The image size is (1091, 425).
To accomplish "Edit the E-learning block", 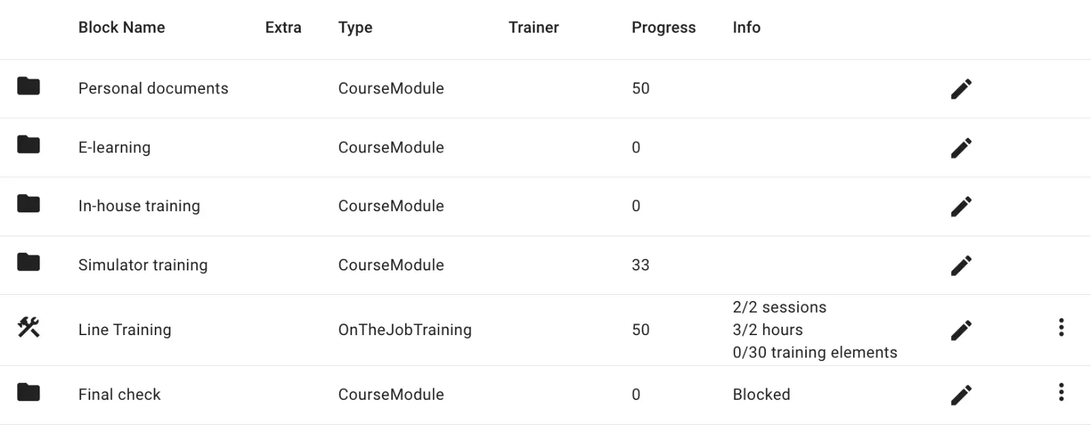I will click(961, 148).
